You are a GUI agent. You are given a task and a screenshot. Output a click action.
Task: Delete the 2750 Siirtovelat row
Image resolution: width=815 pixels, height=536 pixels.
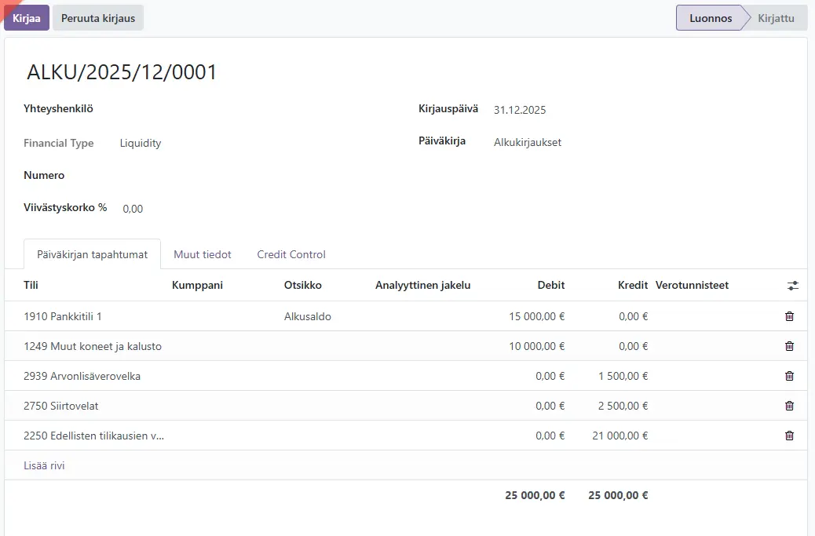(789, 406)
